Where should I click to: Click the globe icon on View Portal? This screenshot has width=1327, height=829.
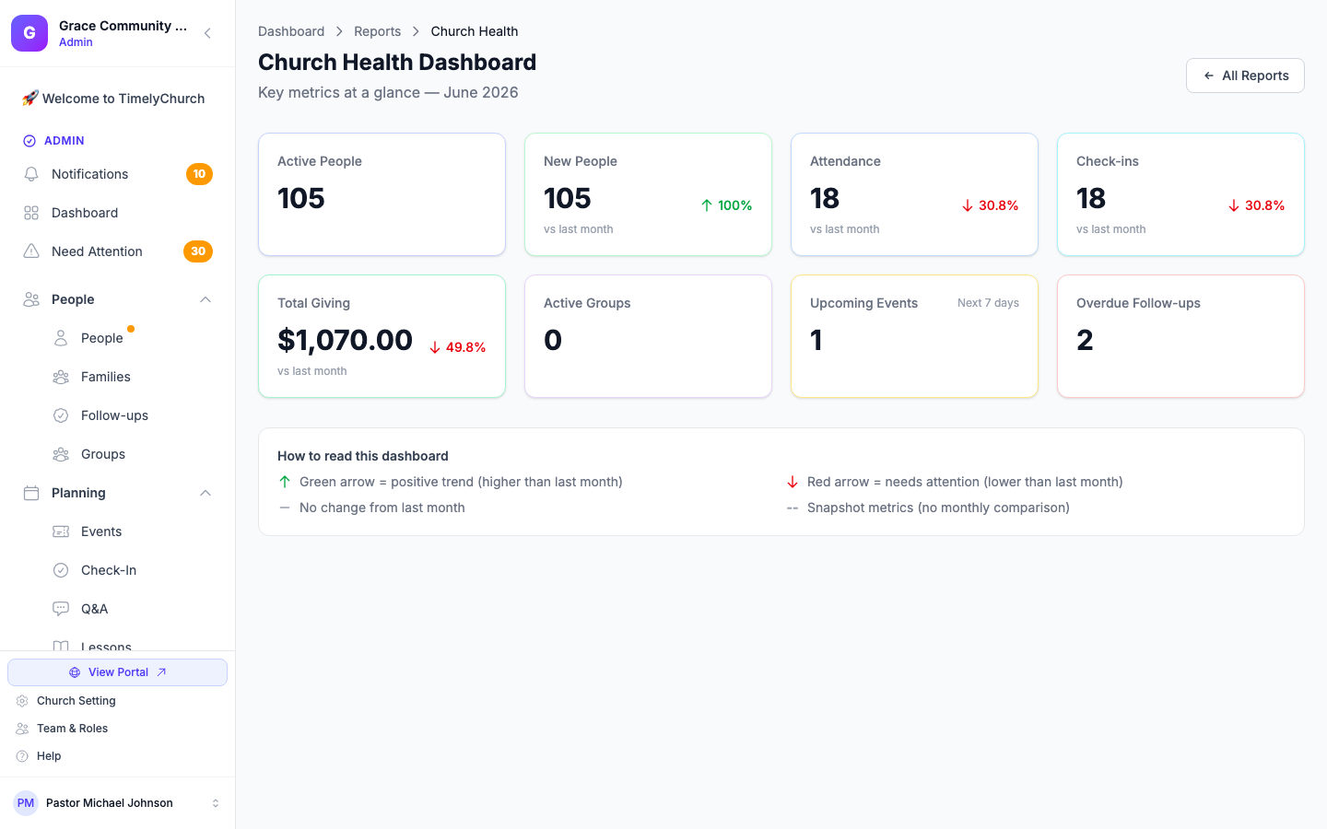[x=75, y=672]
